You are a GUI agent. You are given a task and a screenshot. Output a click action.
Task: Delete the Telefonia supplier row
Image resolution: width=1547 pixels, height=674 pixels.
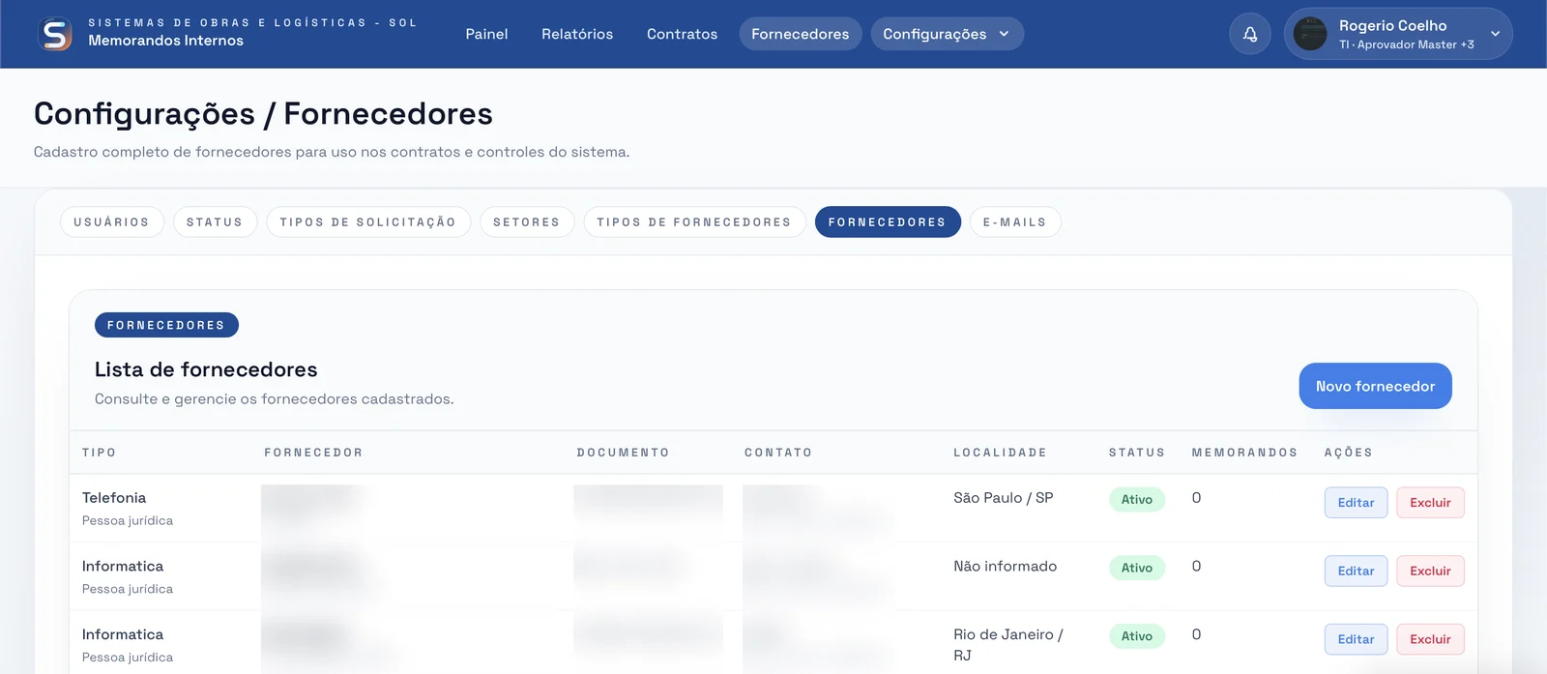point(1430,503)
